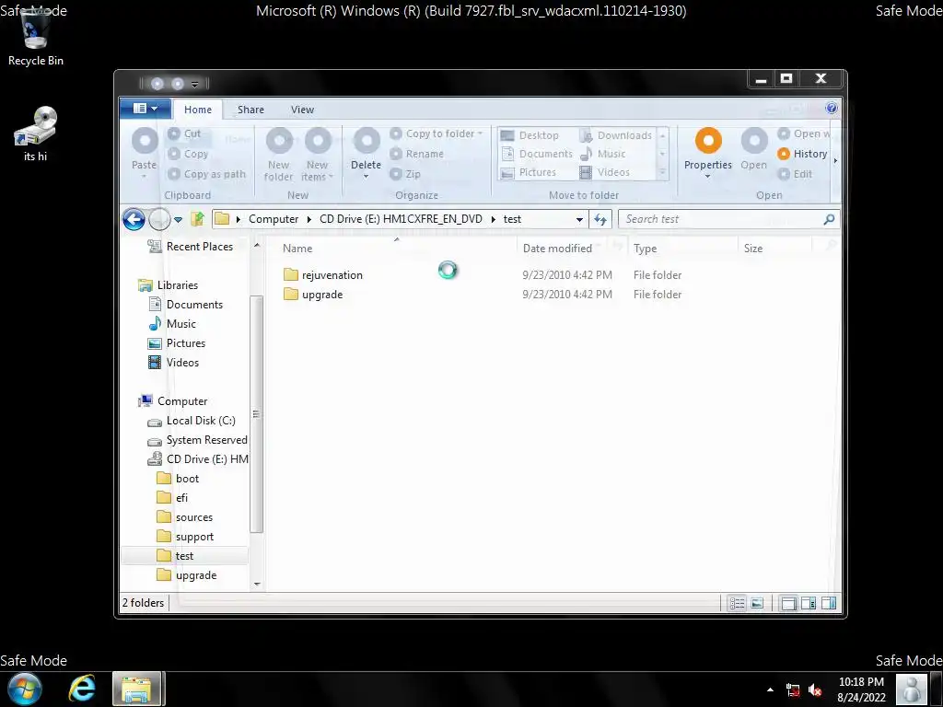Screen dimensions: 943x707
Task: Click Copy in the Clipboard group
Action: point(188,154)
